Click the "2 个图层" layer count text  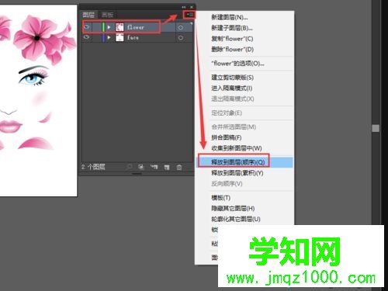(x=93, y=167)
